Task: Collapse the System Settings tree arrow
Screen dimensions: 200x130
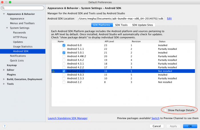Action: (7, 28)
